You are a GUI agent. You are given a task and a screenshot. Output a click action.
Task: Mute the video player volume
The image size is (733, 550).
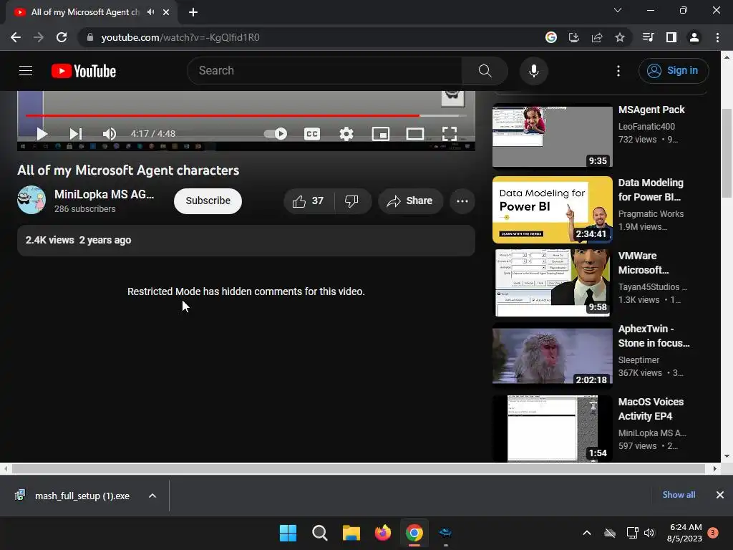tap(109, 134)
